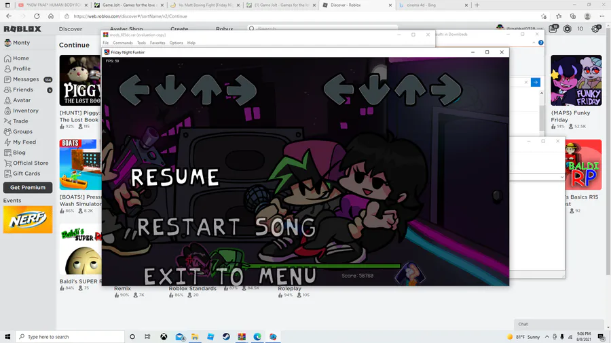Screen dimensions: 611x343
Task: Click the blue search arrow in Explorer window
Action: (x=536, y=82)
